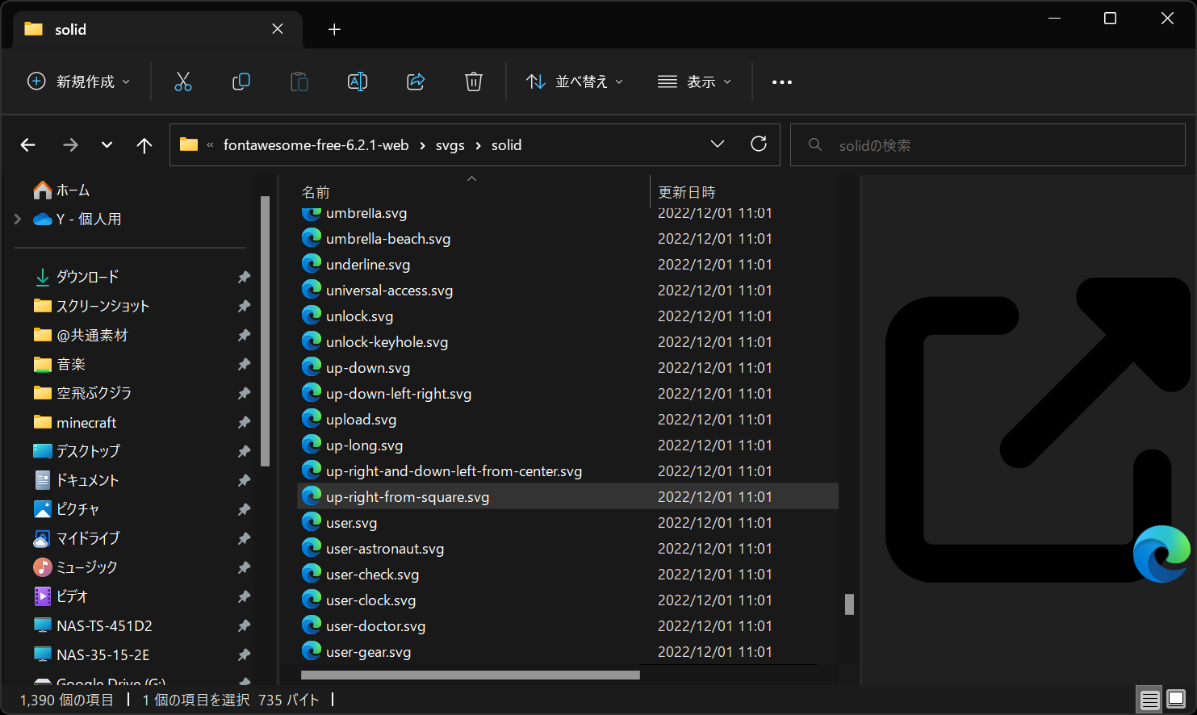Click svgs in the address breadcrumb
The image size is (1197, 715).
click(x=450, y=145)
